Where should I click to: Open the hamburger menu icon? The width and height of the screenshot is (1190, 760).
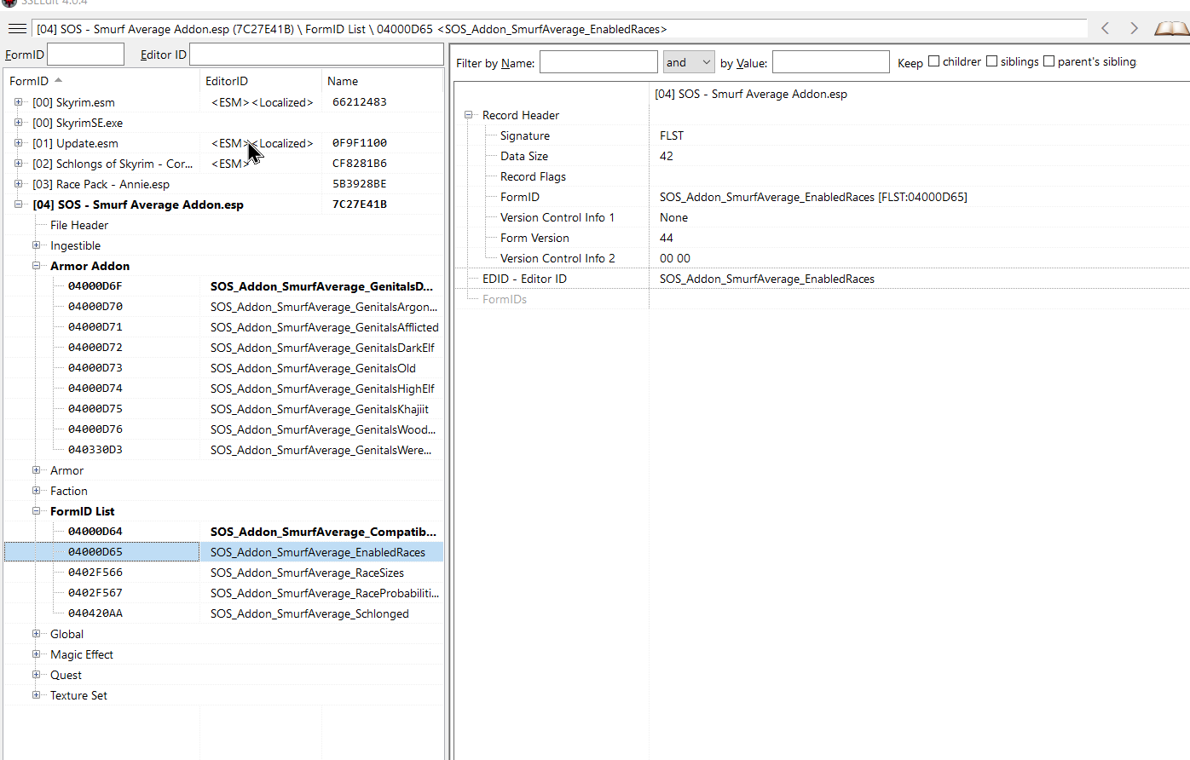17,29
